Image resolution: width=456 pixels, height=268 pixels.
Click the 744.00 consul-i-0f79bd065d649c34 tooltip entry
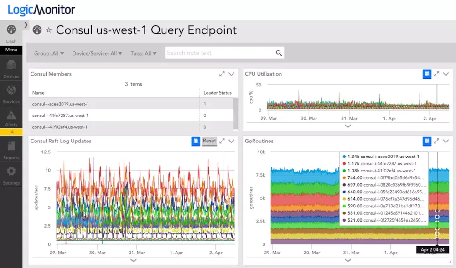tap(383, 178)
